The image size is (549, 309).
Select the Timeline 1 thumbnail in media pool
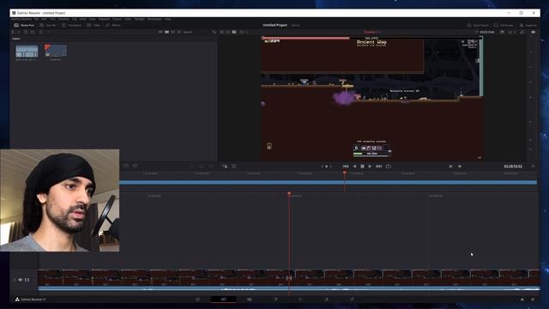56,51
